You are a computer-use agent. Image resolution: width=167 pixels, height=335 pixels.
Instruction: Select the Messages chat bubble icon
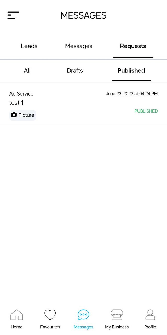pyautogui.click(x=83, y=316)
